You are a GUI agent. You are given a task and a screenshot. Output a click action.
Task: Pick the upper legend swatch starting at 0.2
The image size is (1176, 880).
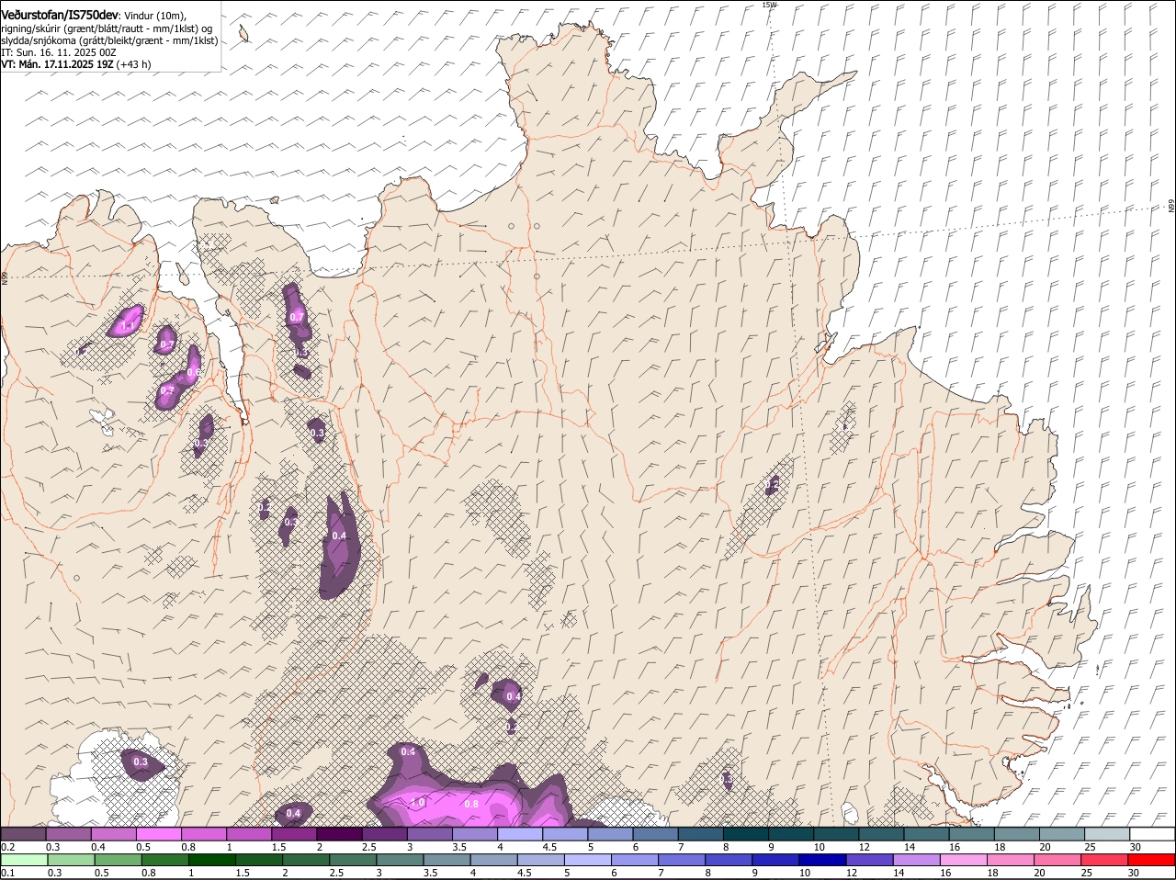coord(23,834)
